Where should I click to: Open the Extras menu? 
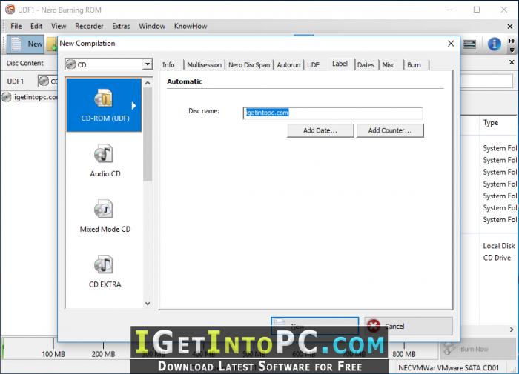[121, 26]
